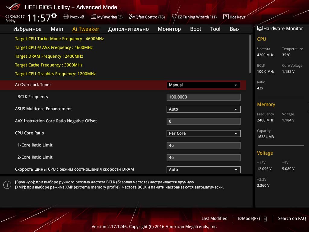Click the Qfan Control fan icon
Viewport: 309px width, 232px height.
point(132,17)
